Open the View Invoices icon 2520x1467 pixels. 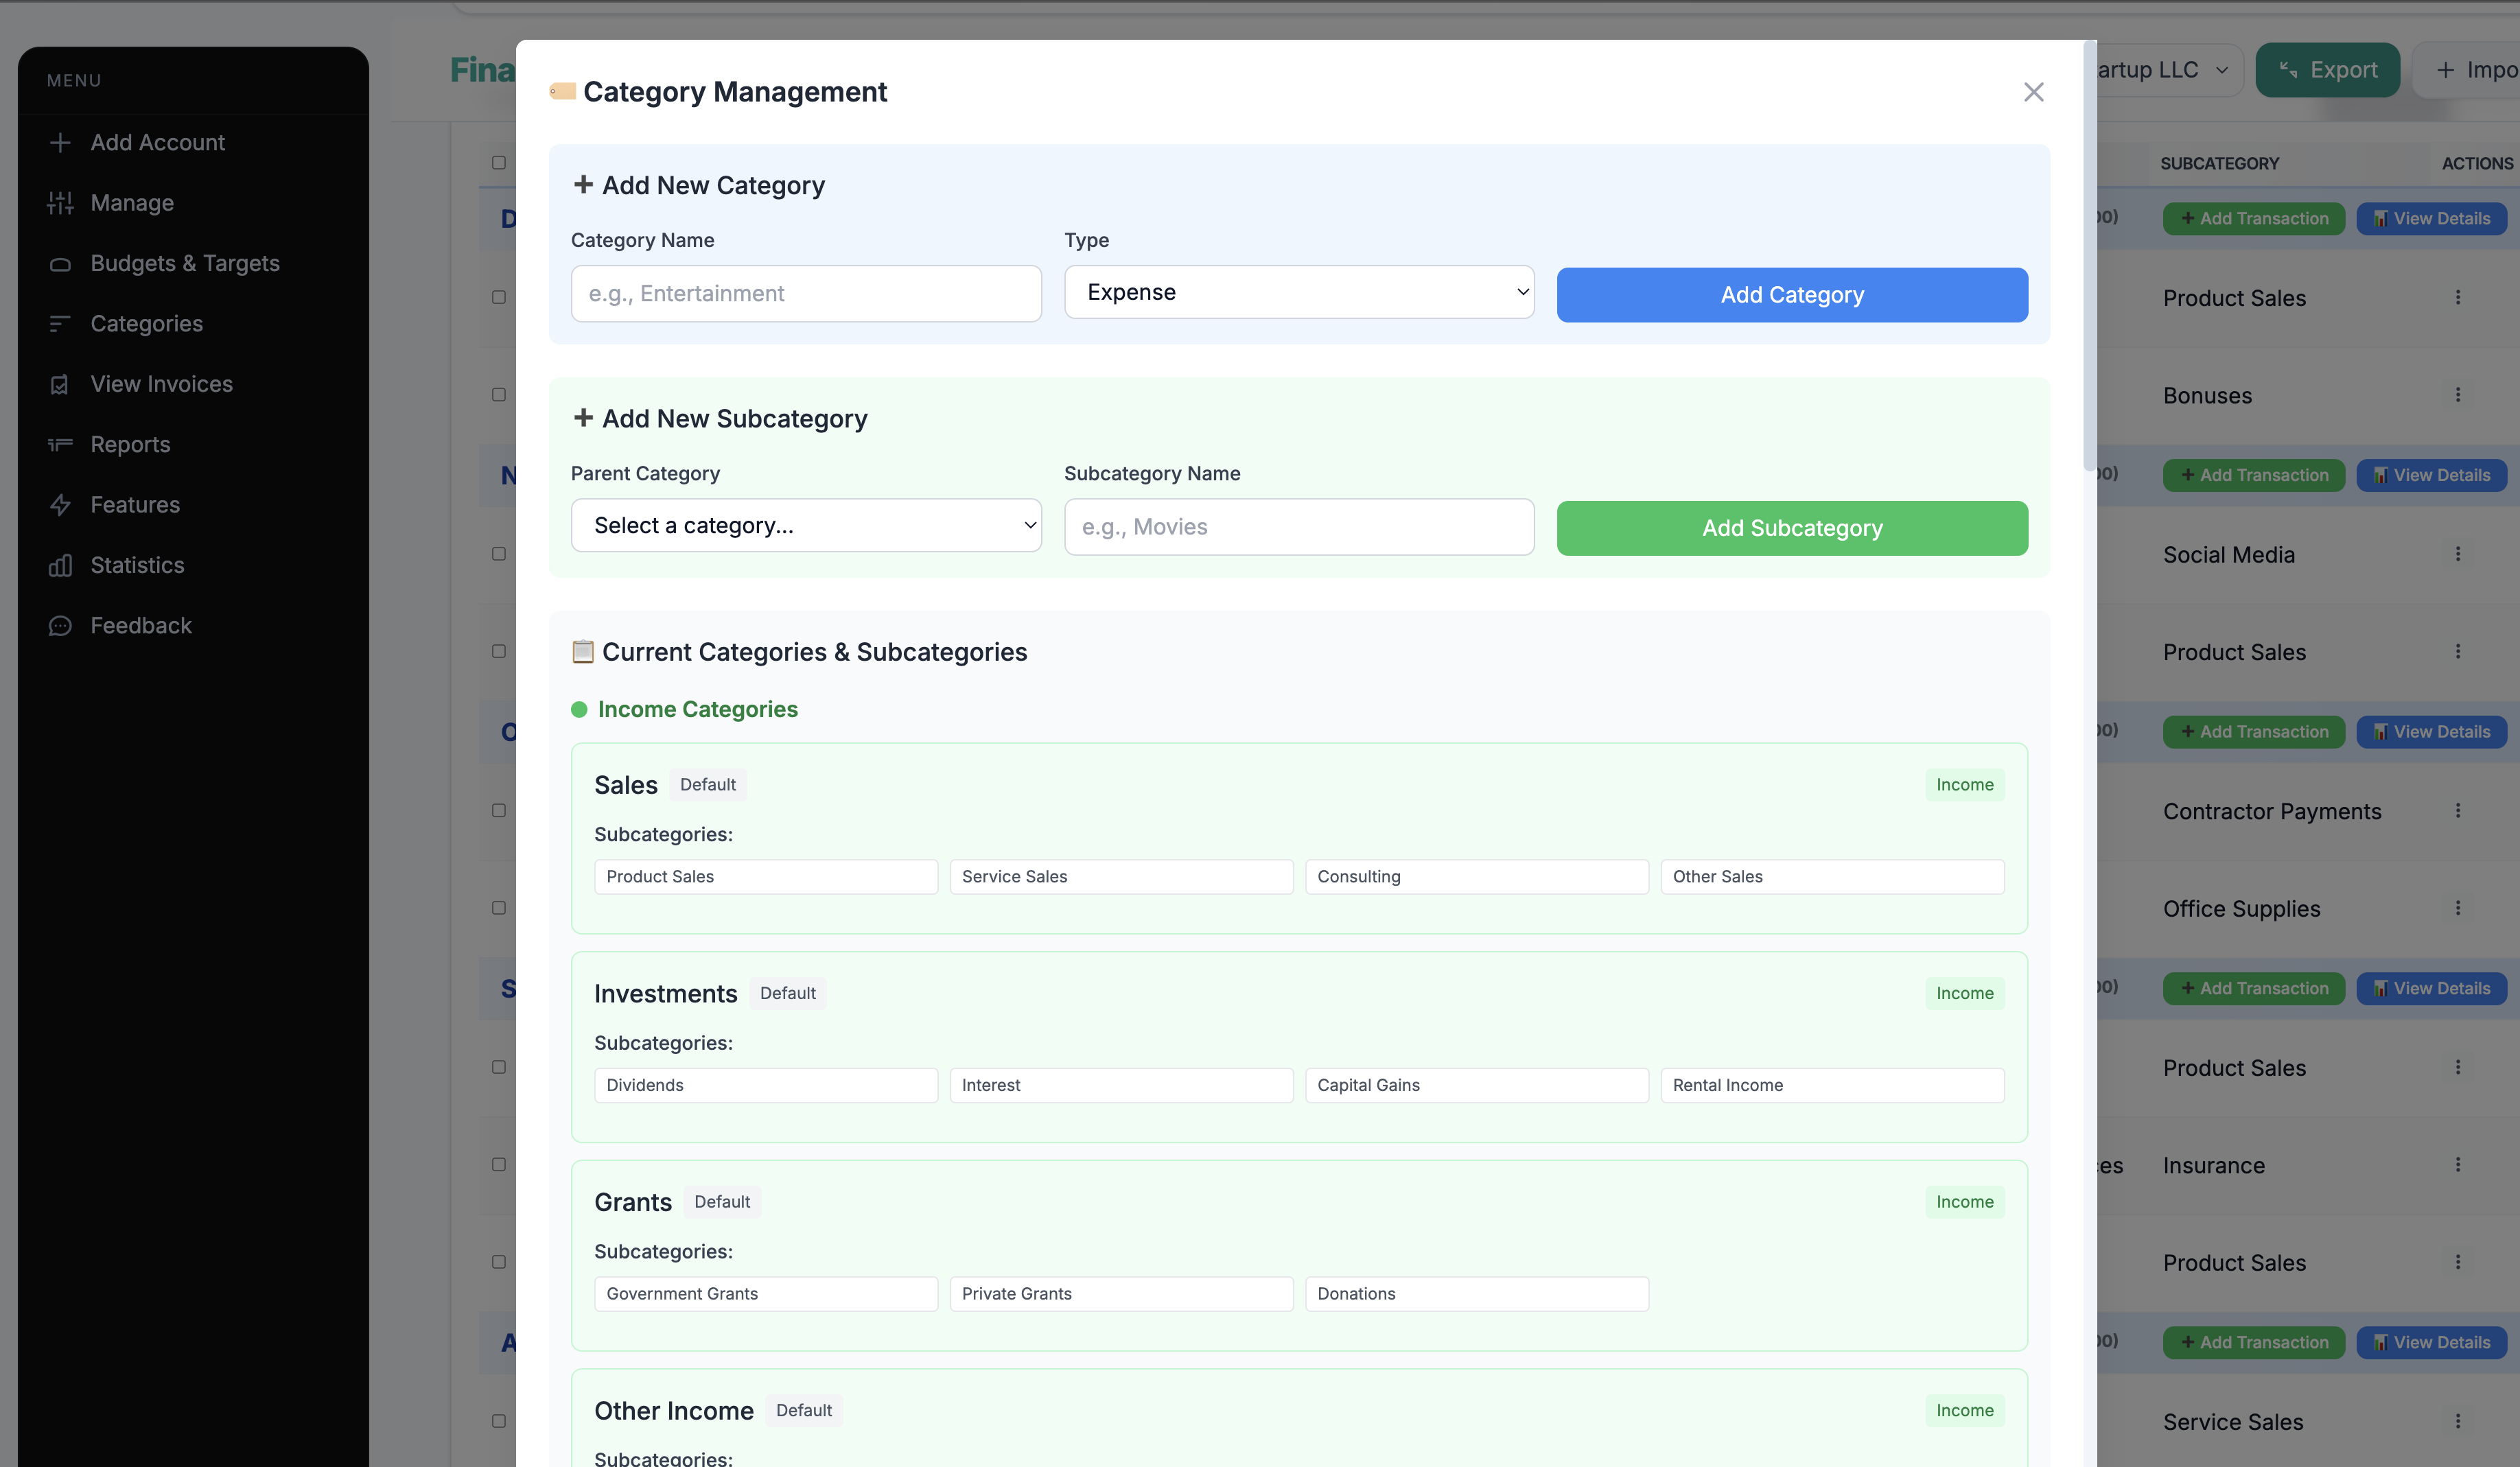coord(61,384)
